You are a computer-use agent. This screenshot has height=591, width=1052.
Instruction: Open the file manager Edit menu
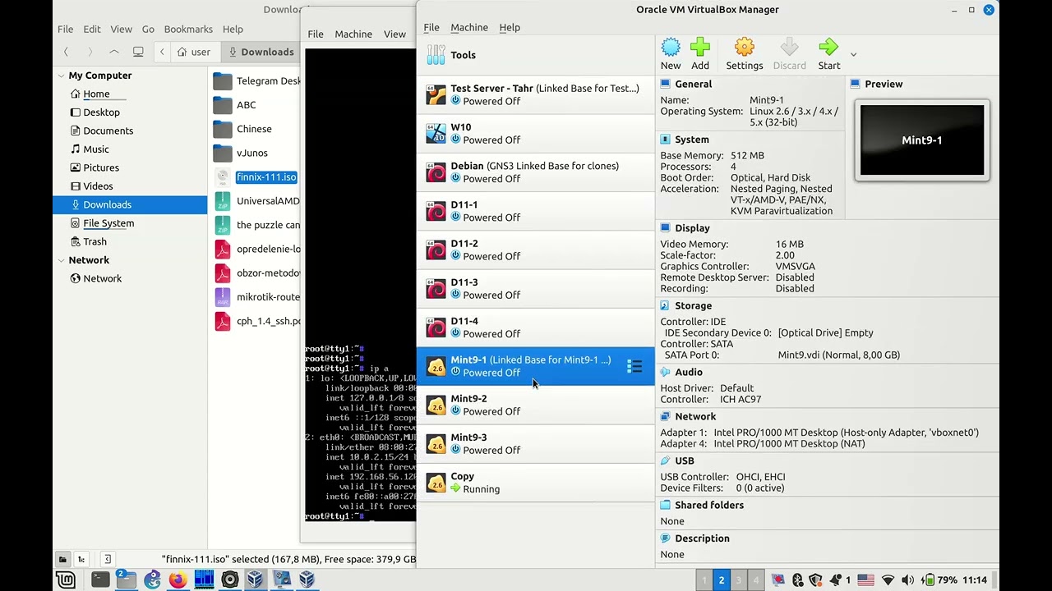92,29
